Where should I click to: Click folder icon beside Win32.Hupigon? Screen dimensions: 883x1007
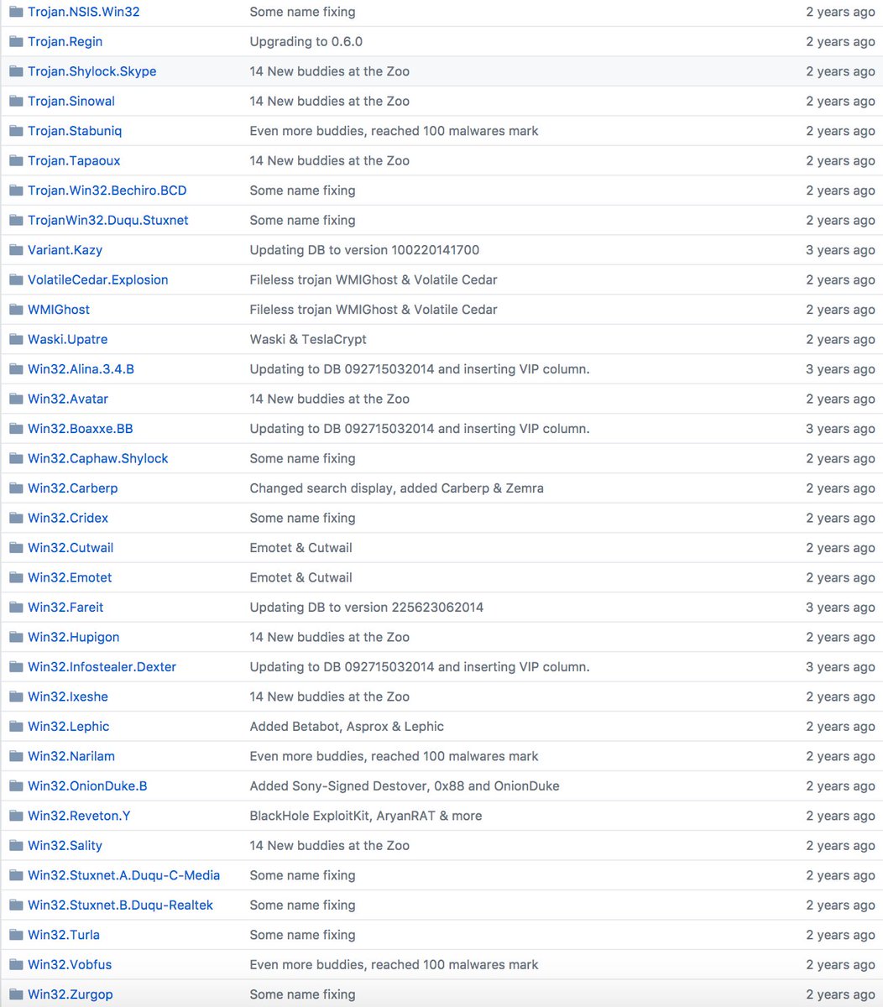click(x=16, y=637)
